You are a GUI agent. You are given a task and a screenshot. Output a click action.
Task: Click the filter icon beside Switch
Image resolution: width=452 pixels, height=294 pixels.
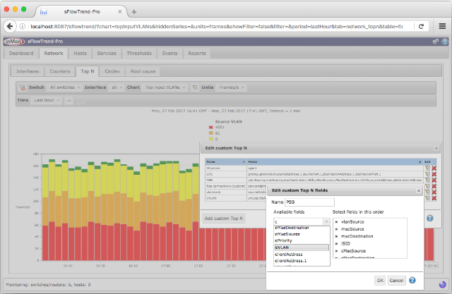(22, 87)
